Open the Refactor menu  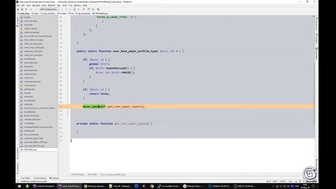click(51, 5)
